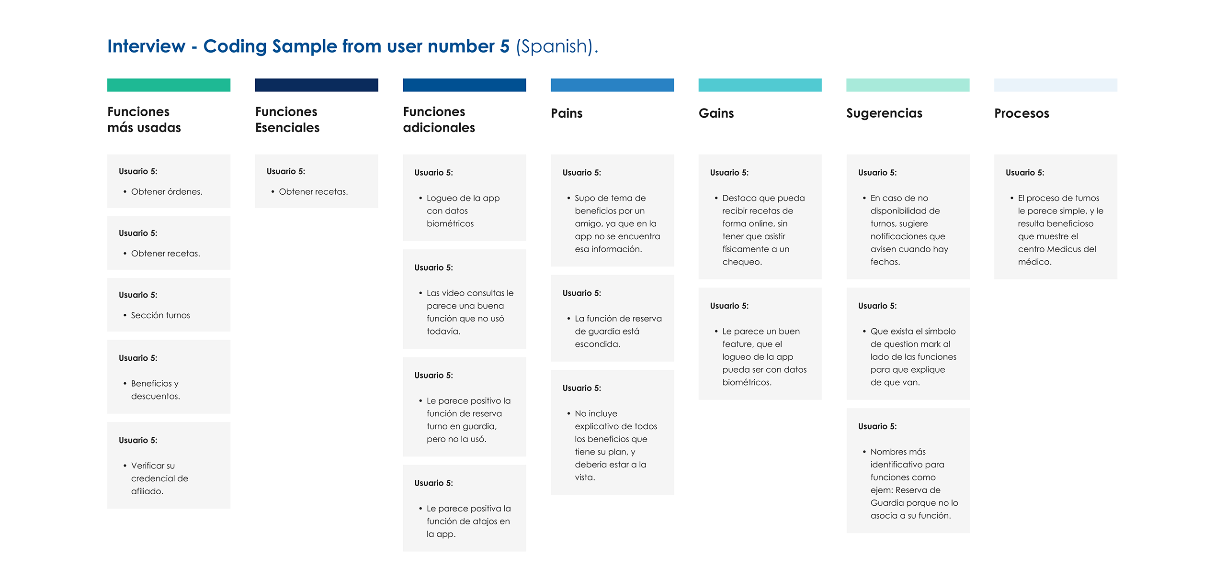This screenshot has width=1226, height=588.
Task: Click the Obtener recetas card under Funciones Esenciales
Action: coord(316,181)
